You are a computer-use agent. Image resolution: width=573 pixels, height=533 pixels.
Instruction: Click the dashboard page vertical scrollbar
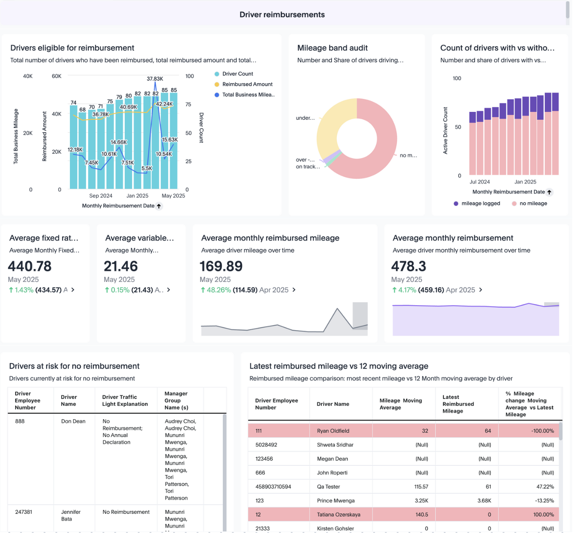[568, 10]
